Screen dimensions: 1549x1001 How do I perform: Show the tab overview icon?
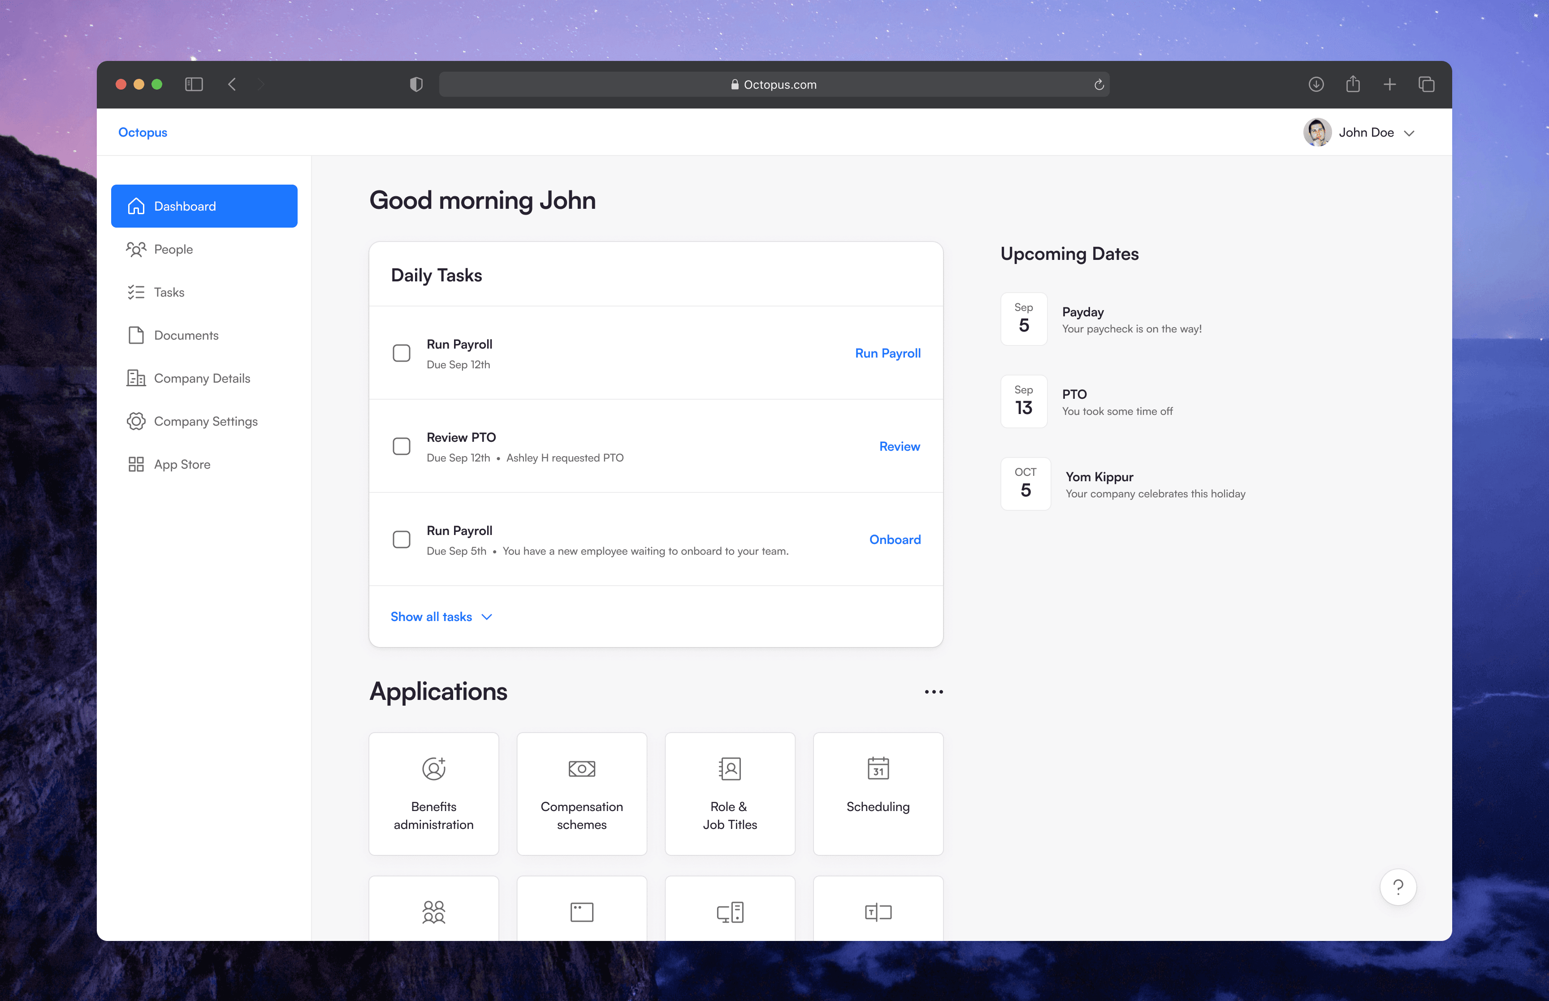click(x=1426, y=85)
